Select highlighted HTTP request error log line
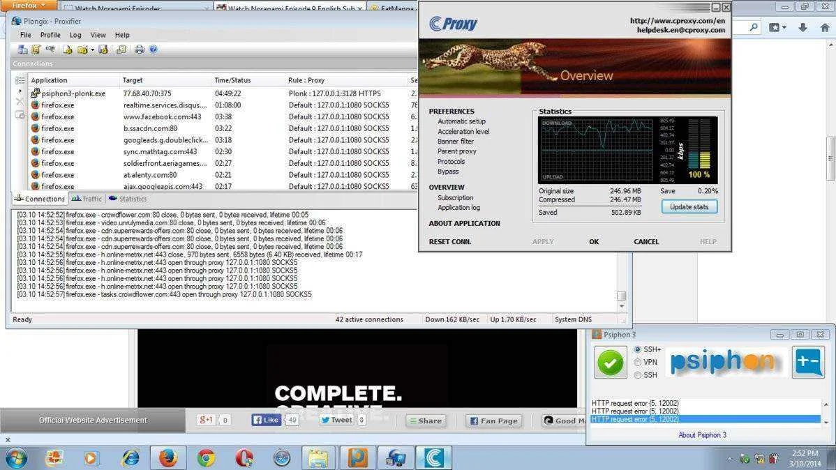The height and width of the screenshot is (470, 836). (706, 419)
